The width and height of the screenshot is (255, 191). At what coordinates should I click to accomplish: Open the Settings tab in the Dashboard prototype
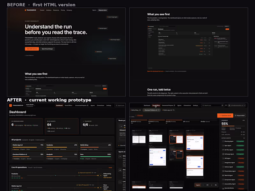tap(109, 105)
